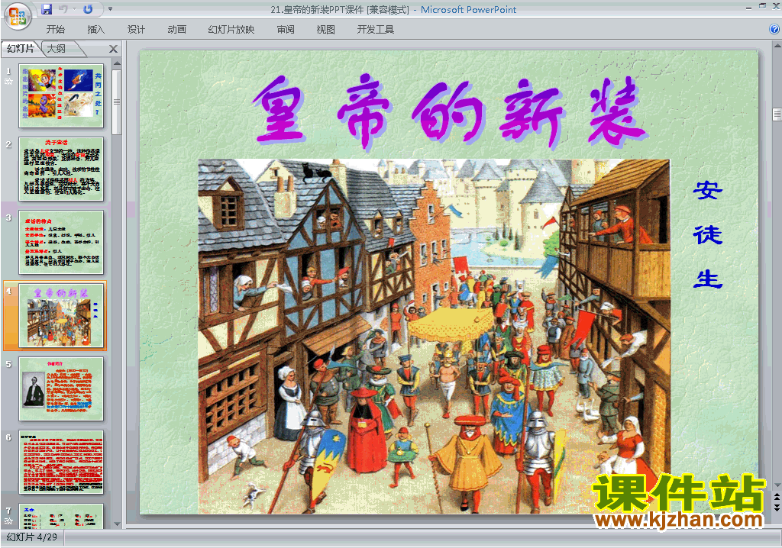Switch to the 设计 ribbon tab
The height and width of the screenshot is (548, 782).
(136, 30)
